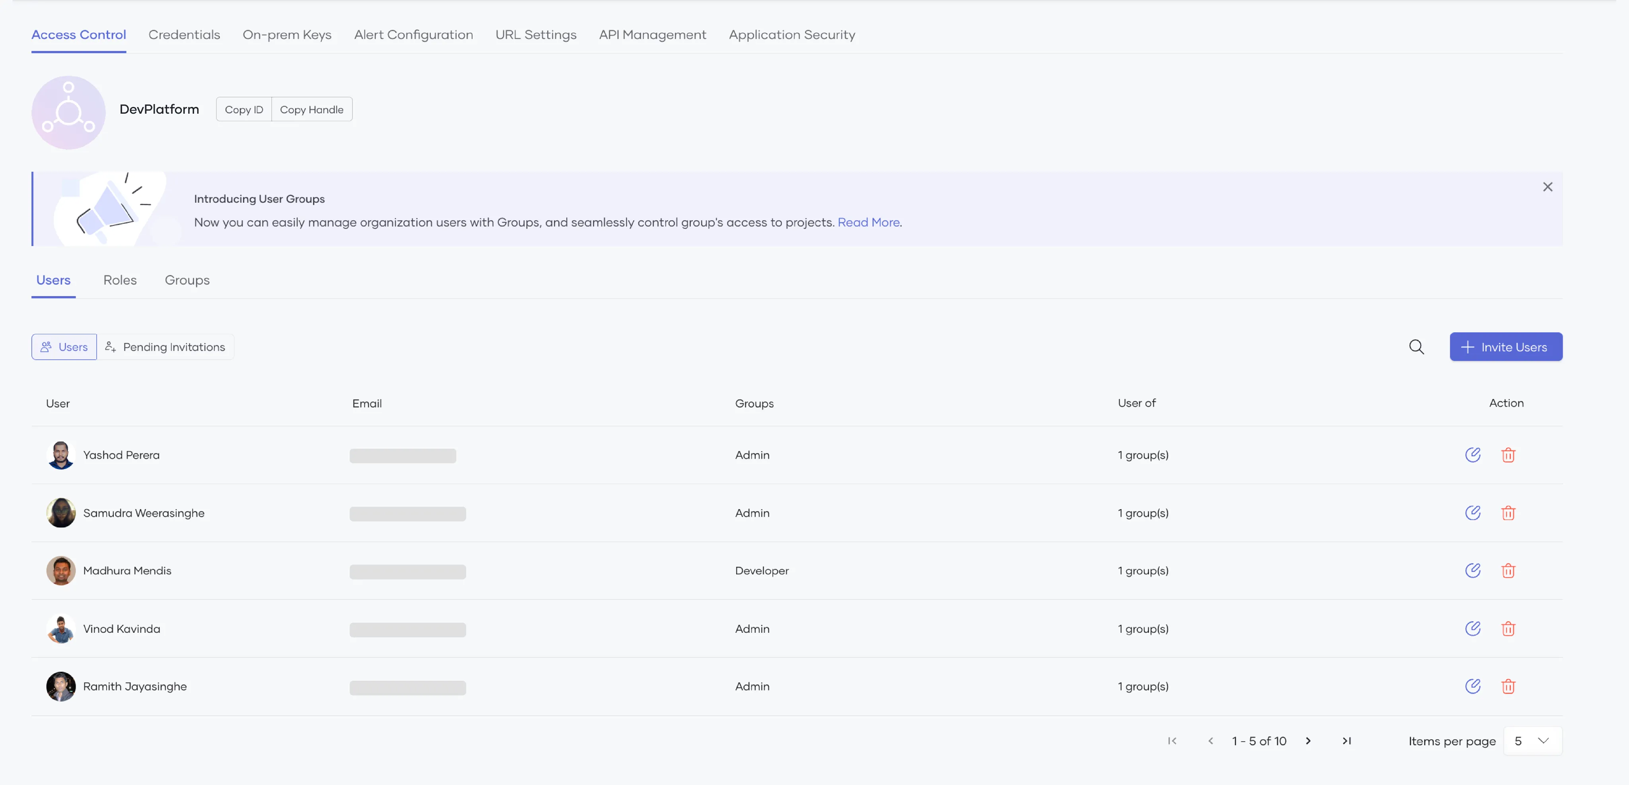This screenshot has height=785, width=1629.
Task: Jump to the last page of users
Action: (x=1346, y=740)
